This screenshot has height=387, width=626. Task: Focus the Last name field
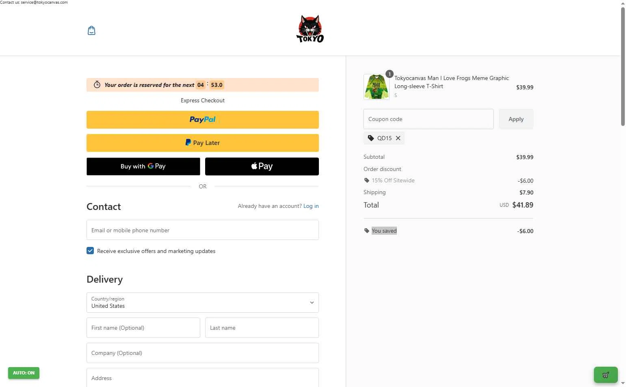click(x=262, y=328)
